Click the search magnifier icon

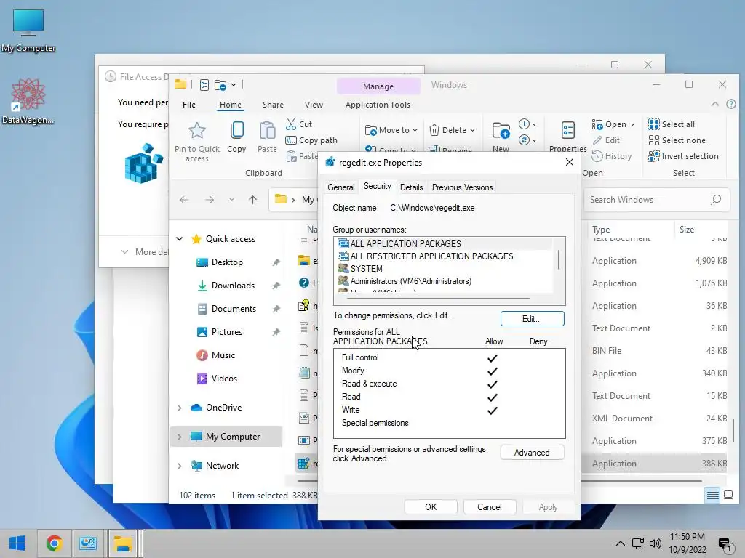coord(716,200)
